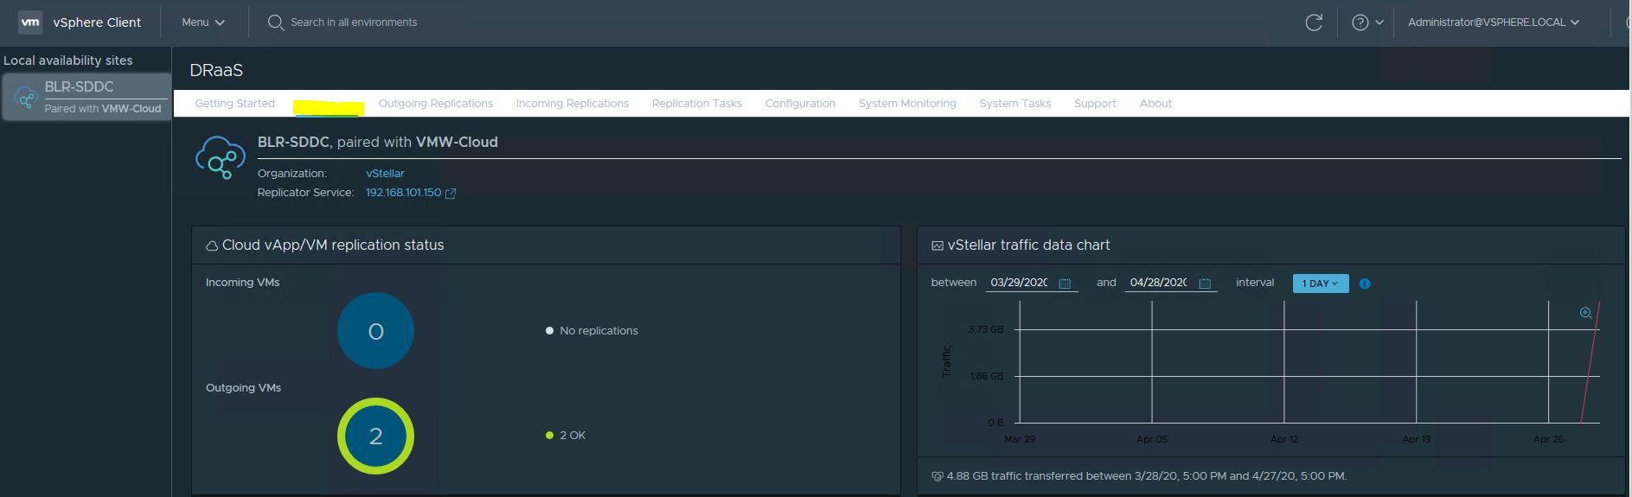Click the cloud icon in replication status header
This screenshot has height=497, width=1632.
click(211, 246)
